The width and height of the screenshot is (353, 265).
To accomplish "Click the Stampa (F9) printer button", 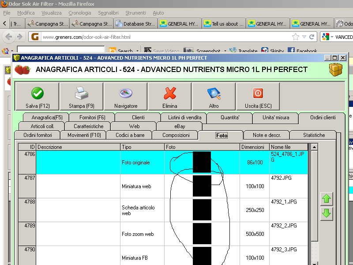I will tap(82, 96).
